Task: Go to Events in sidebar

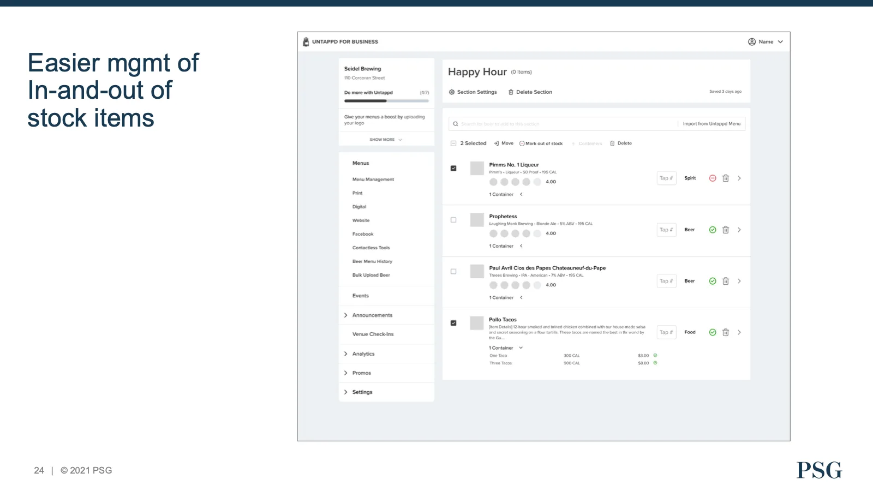Action: (361, 296)
